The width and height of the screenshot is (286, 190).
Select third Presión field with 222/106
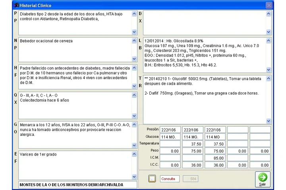(x=215, y=130)
